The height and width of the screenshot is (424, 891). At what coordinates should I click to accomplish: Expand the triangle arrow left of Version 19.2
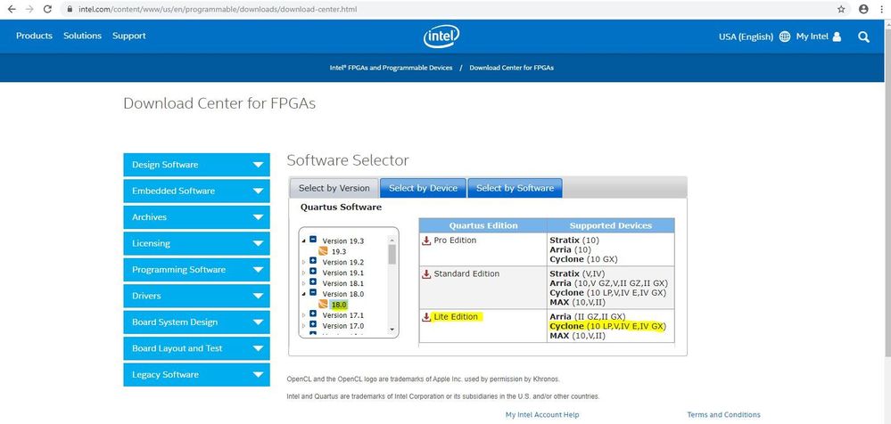pos(304,262)
